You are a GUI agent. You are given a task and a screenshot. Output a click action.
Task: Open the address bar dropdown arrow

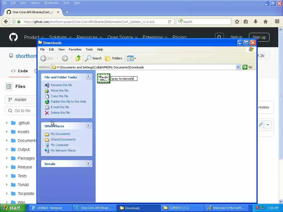coord(238,67)
